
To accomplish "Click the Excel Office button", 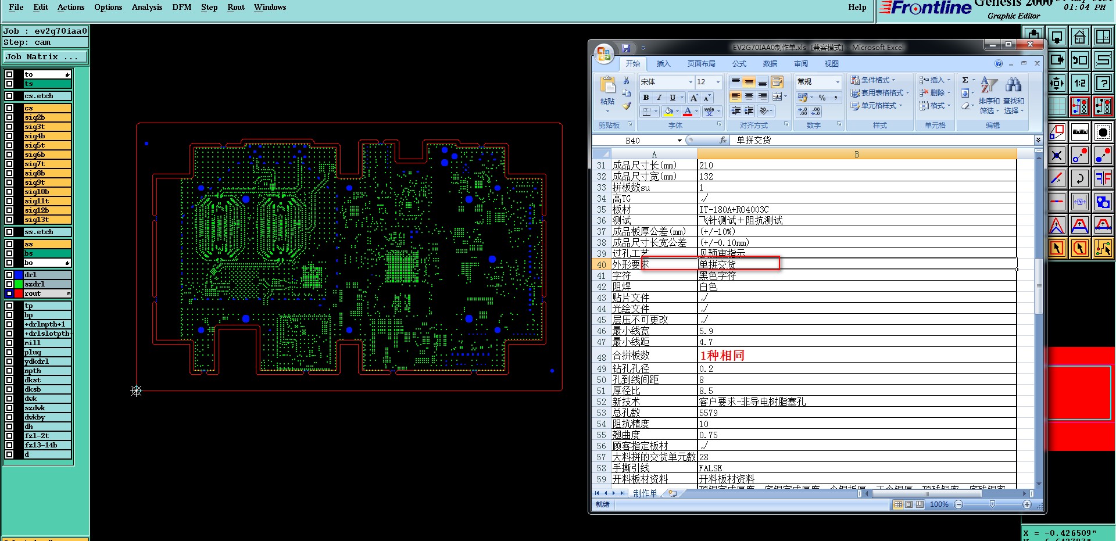I will coord(604,54).
